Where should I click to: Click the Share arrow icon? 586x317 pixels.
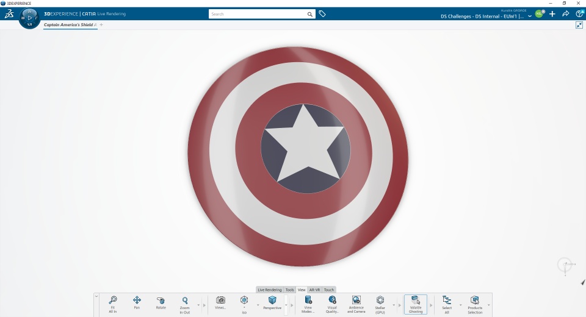point(566,14)
